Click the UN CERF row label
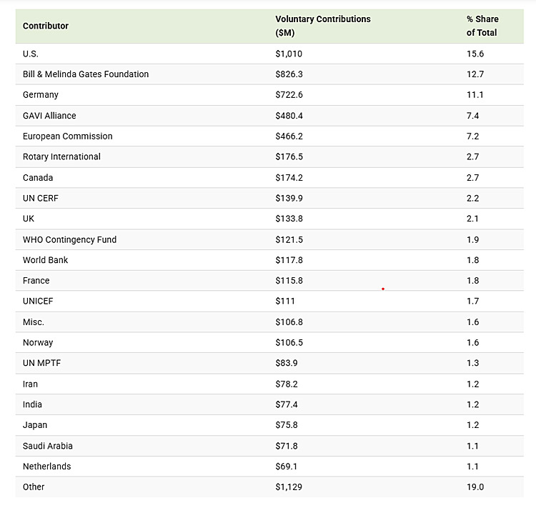 click(x=41, y=198)
